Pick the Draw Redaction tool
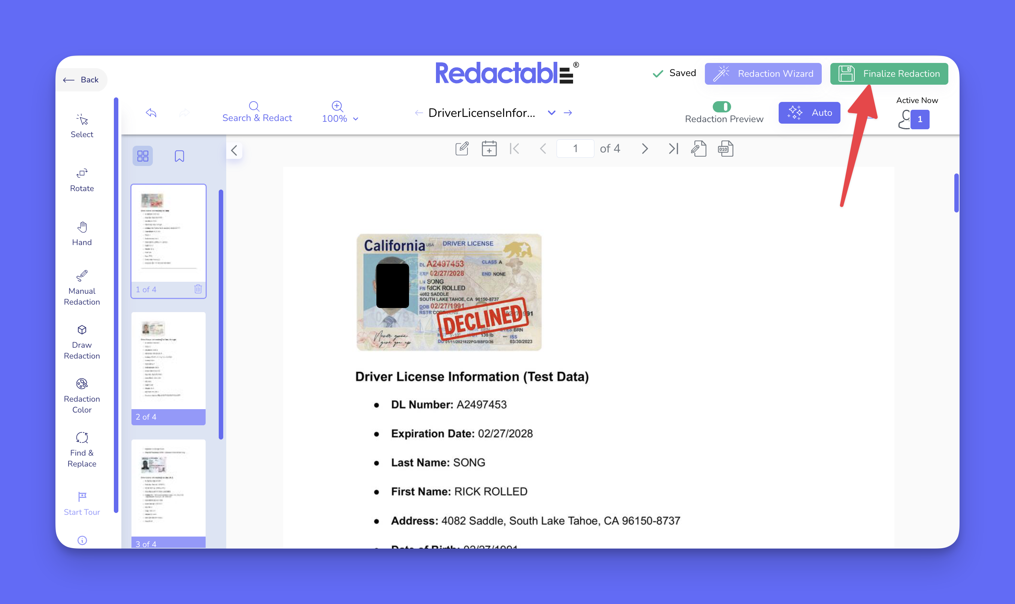Screen dimensions: 1015x604 [x=82, y=342]
